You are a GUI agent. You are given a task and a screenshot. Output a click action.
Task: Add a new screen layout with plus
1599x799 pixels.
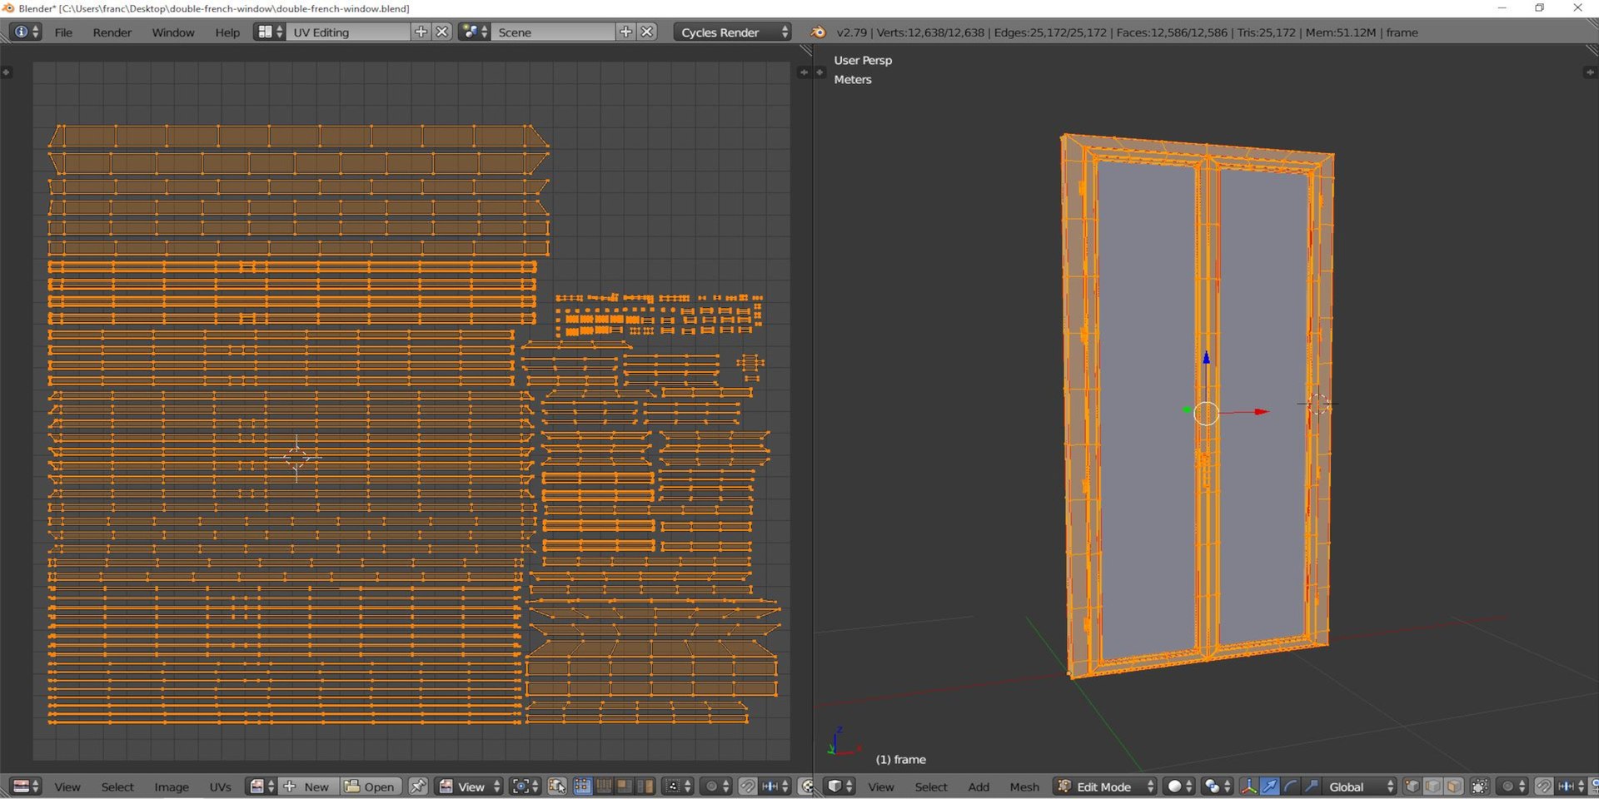tap(421, 32)
